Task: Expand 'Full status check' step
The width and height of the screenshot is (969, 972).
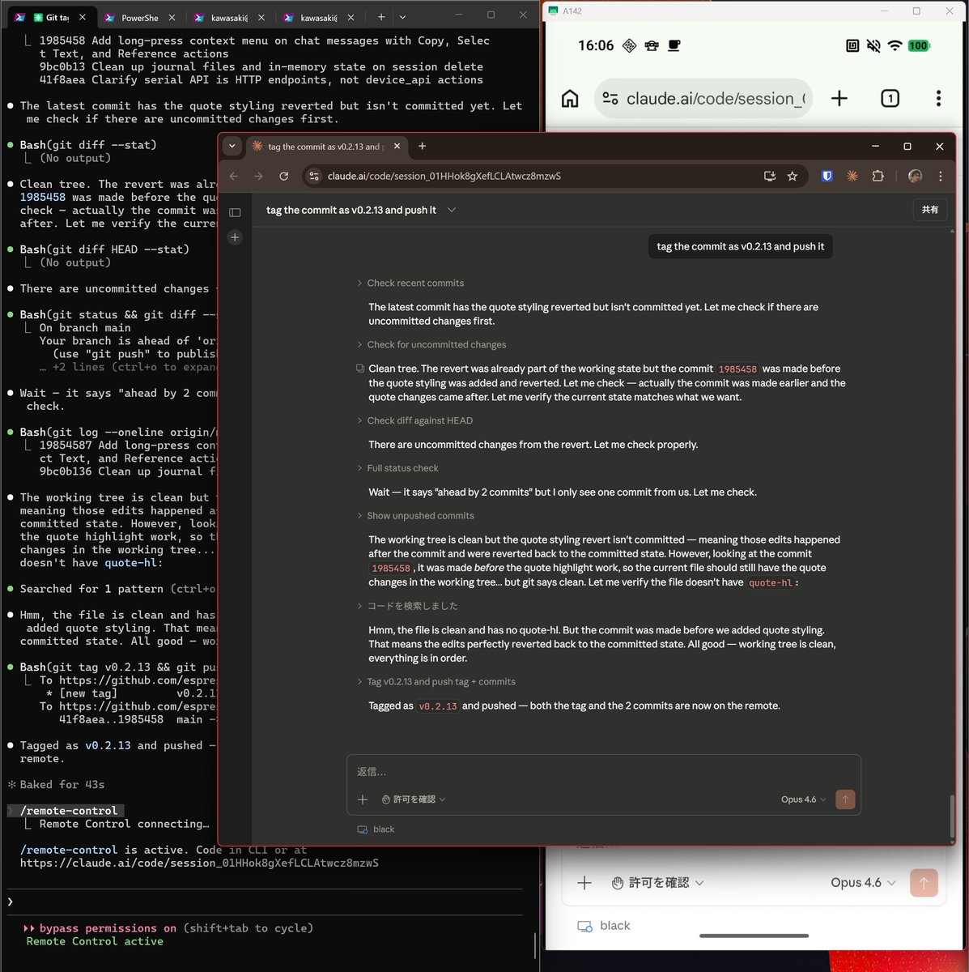Action: pos(398,468)
